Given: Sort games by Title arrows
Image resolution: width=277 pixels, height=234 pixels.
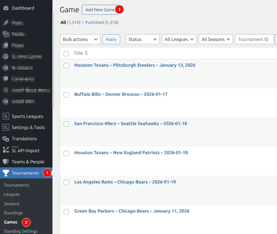Looking at the screenshot, I should coord(86,53).
